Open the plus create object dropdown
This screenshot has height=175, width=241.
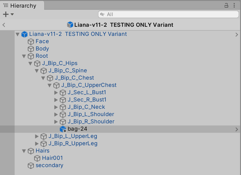pos(8,14)
